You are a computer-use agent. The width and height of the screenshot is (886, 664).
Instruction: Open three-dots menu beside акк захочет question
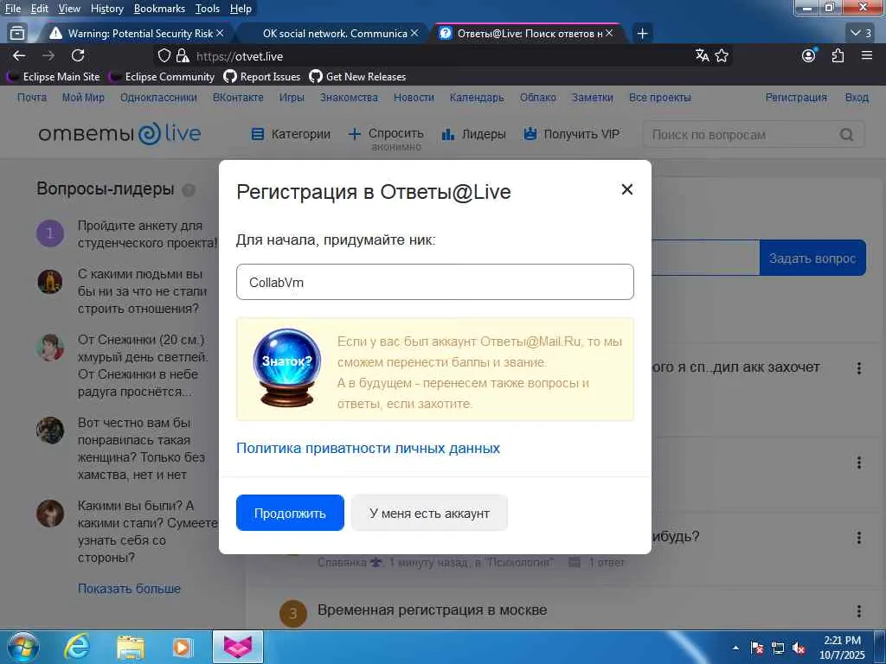(859, 368)
